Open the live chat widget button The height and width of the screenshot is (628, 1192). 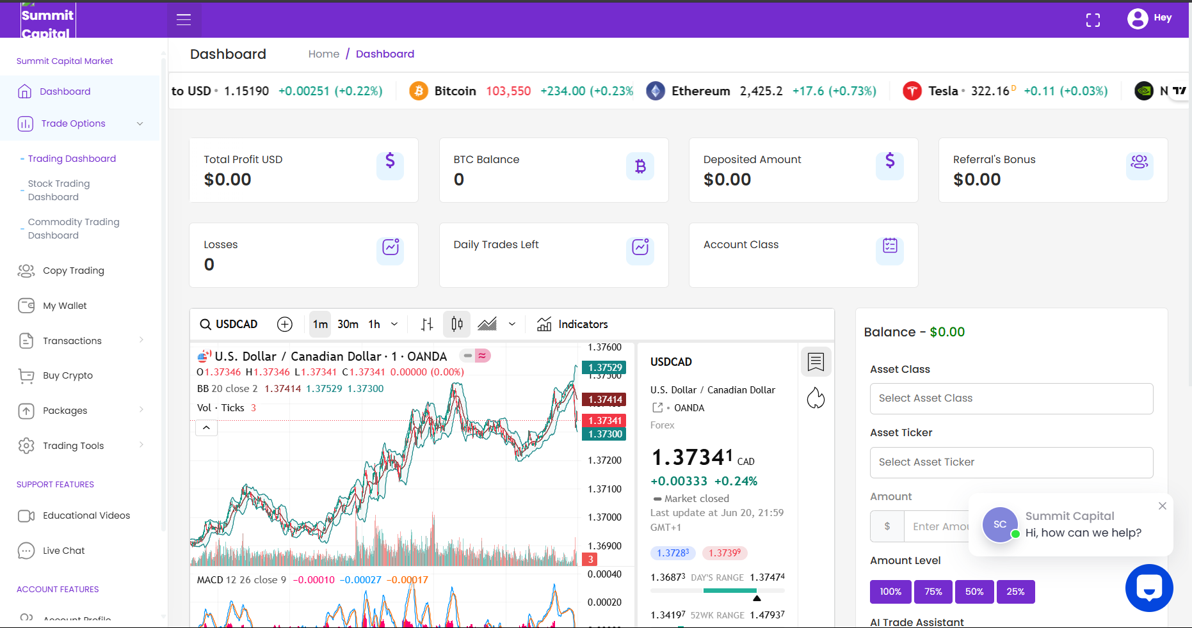[1149, 588]
